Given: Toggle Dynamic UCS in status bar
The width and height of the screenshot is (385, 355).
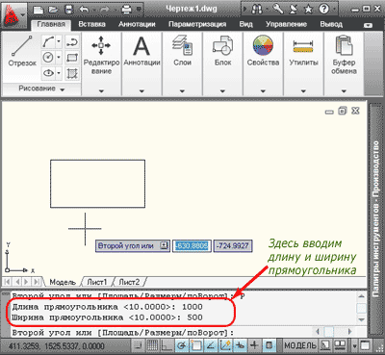Looking at the screenshot, I should [225, 345].
